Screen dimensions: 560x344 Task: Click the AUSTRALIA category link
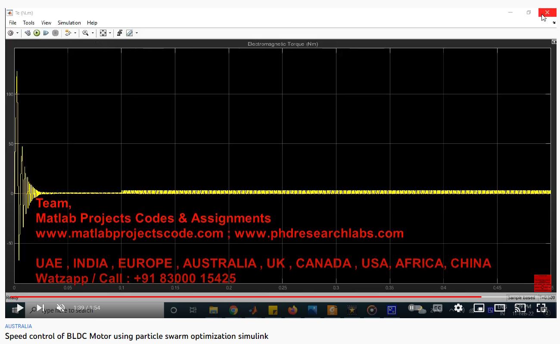(x=19, y=326)
